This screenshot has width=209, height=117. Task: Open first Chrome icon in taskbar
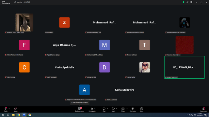pos(19,115)
